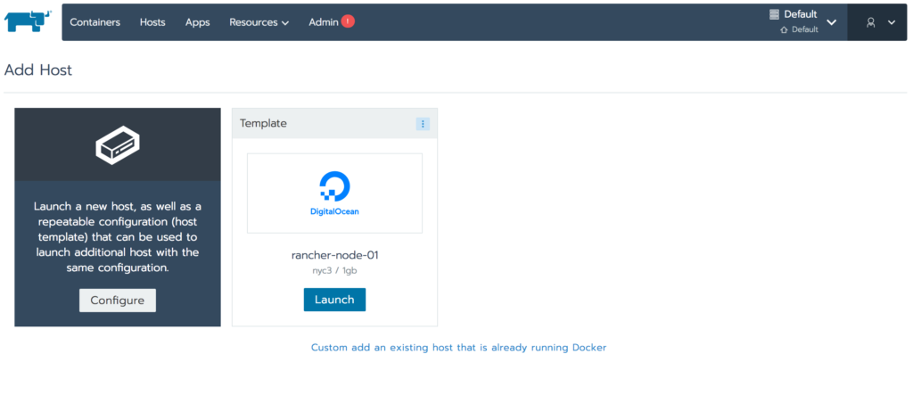
Task: Click the Template card header label
Action: point(263,123)
